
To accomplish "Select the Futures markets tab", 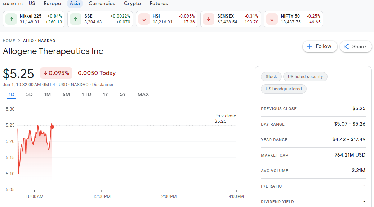I will point(159,3).
